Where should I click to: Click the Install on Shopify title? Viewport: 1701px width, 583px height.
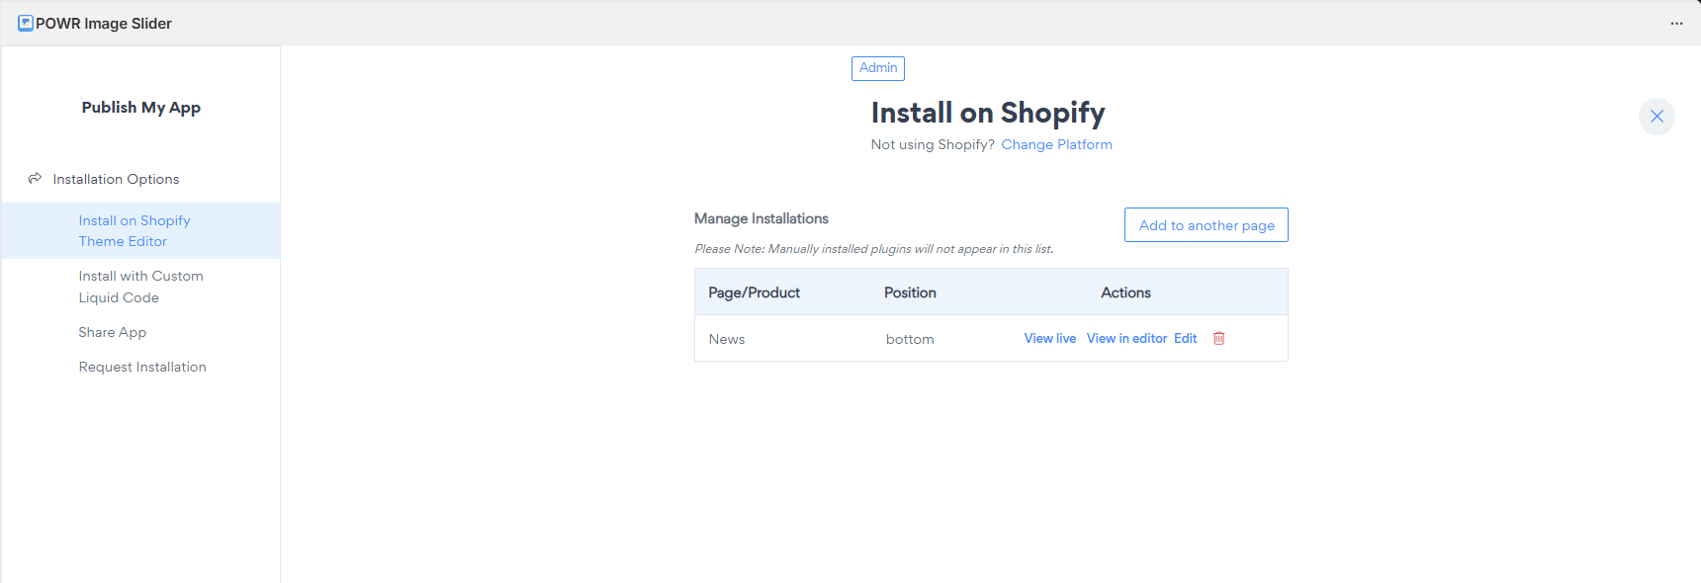point(988,113)
